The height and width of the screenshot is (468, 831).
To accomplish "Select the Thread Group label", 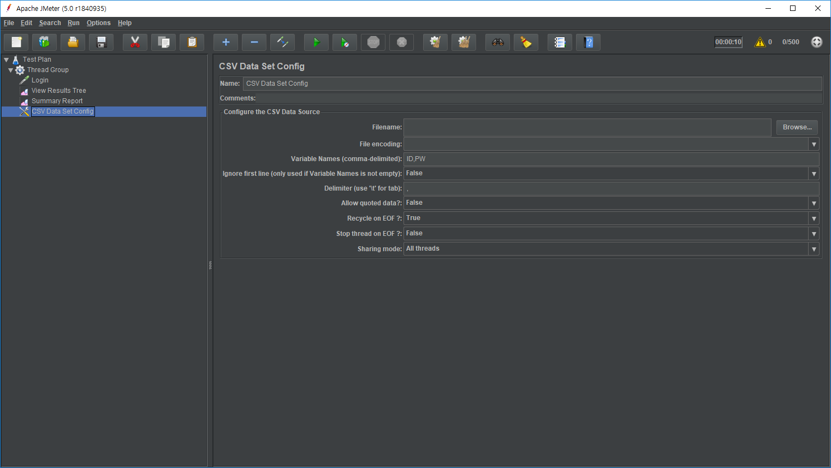I will pos(48,70).
